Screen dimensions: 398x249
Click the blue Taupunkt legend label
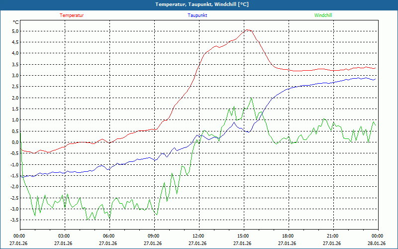tap(197, 15)
